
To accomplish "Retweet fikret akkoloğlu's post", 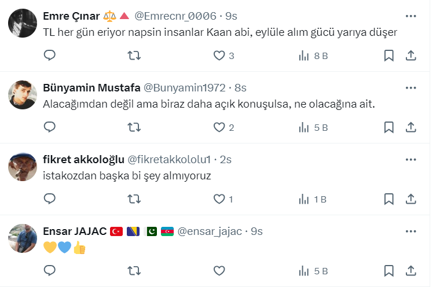I will point(134,199).
